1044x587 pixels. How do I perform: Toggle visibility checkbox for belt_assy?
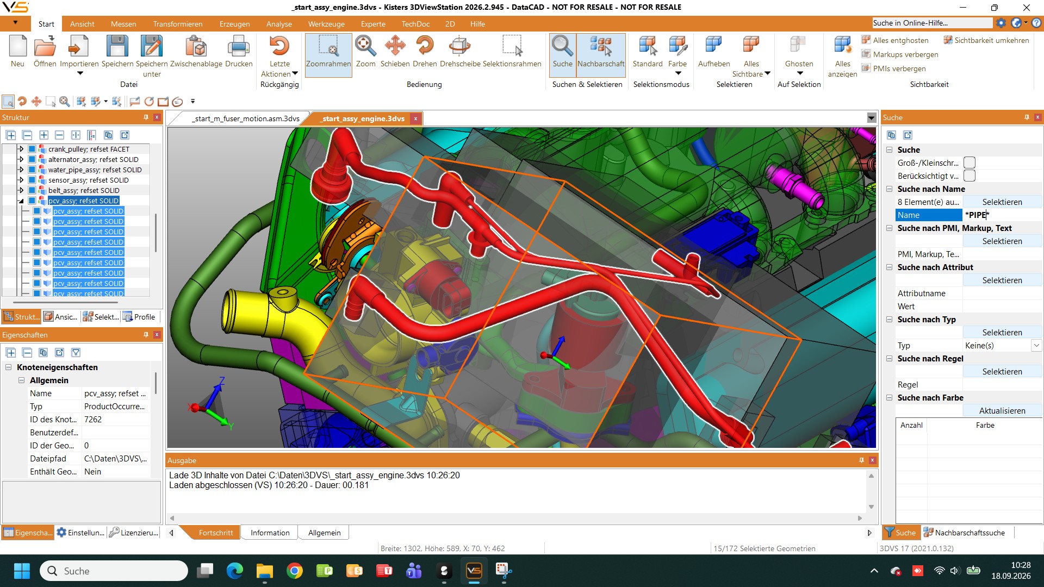click(32, 190)
